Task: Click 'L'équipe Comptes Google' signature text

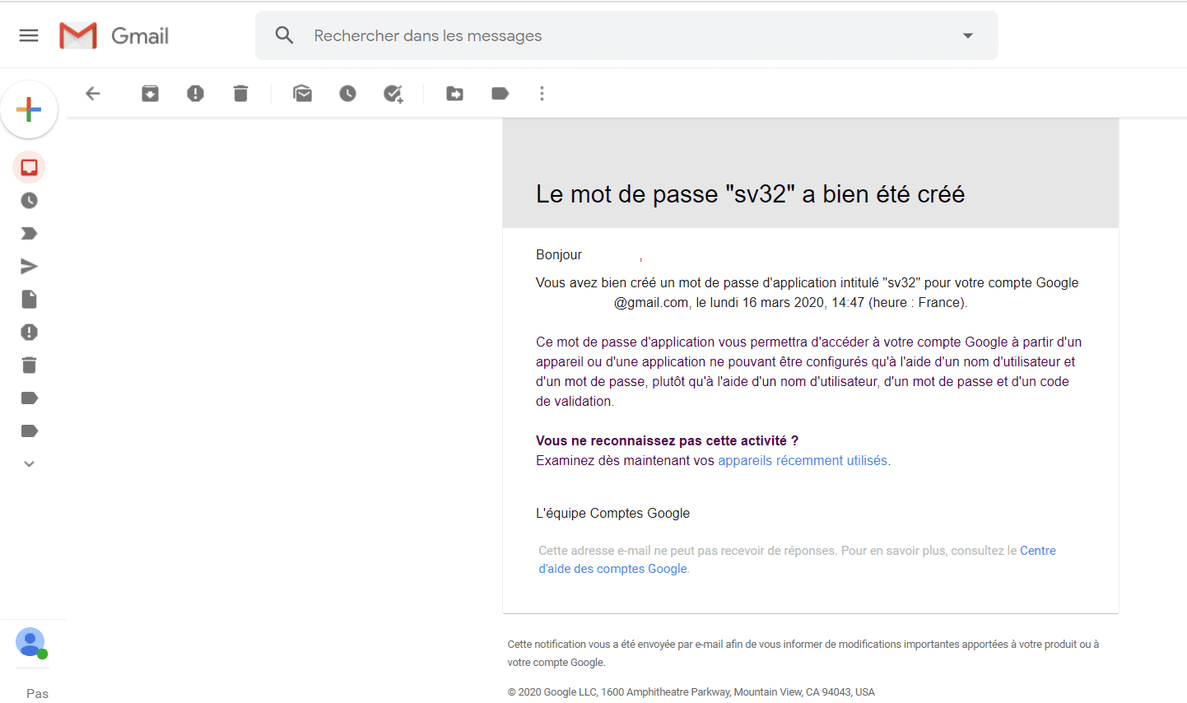Action: (x=612, y=514)
